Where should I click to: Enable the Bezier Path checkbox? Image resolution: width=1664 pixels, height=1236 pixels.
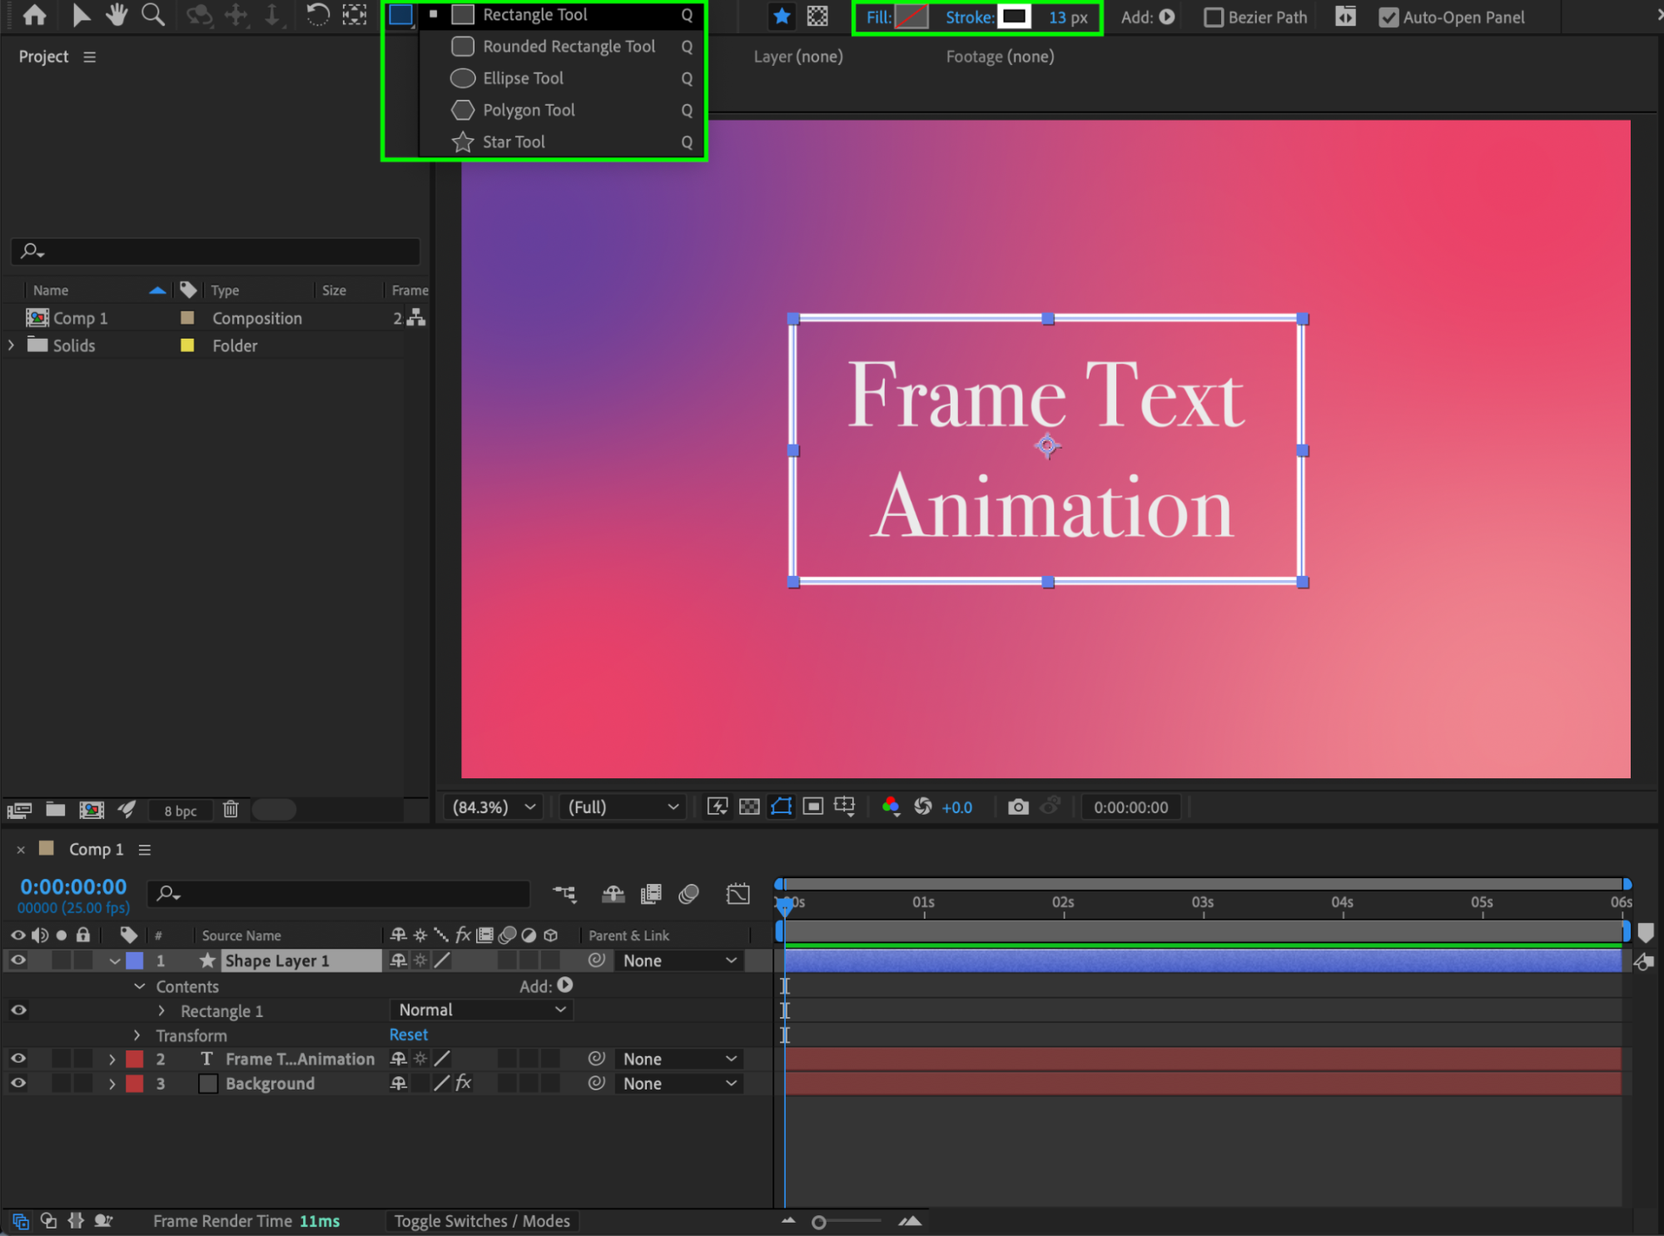click(1214, 17)
